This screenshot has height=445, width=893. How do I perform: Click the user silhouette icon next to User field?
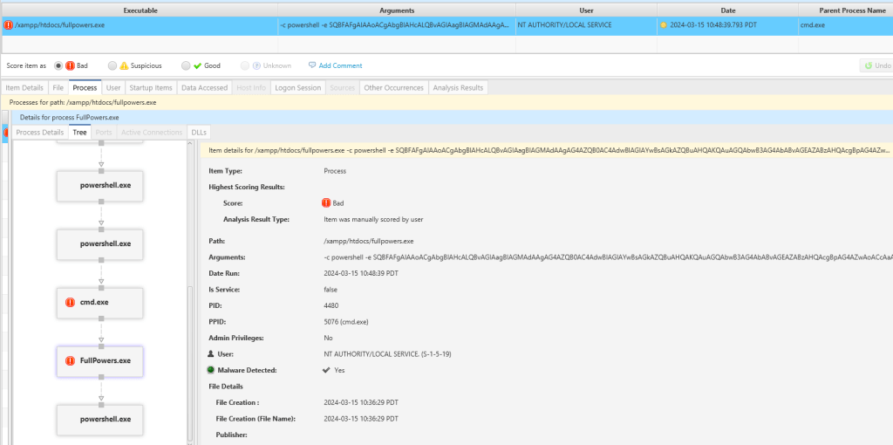[x=211, y=353]
